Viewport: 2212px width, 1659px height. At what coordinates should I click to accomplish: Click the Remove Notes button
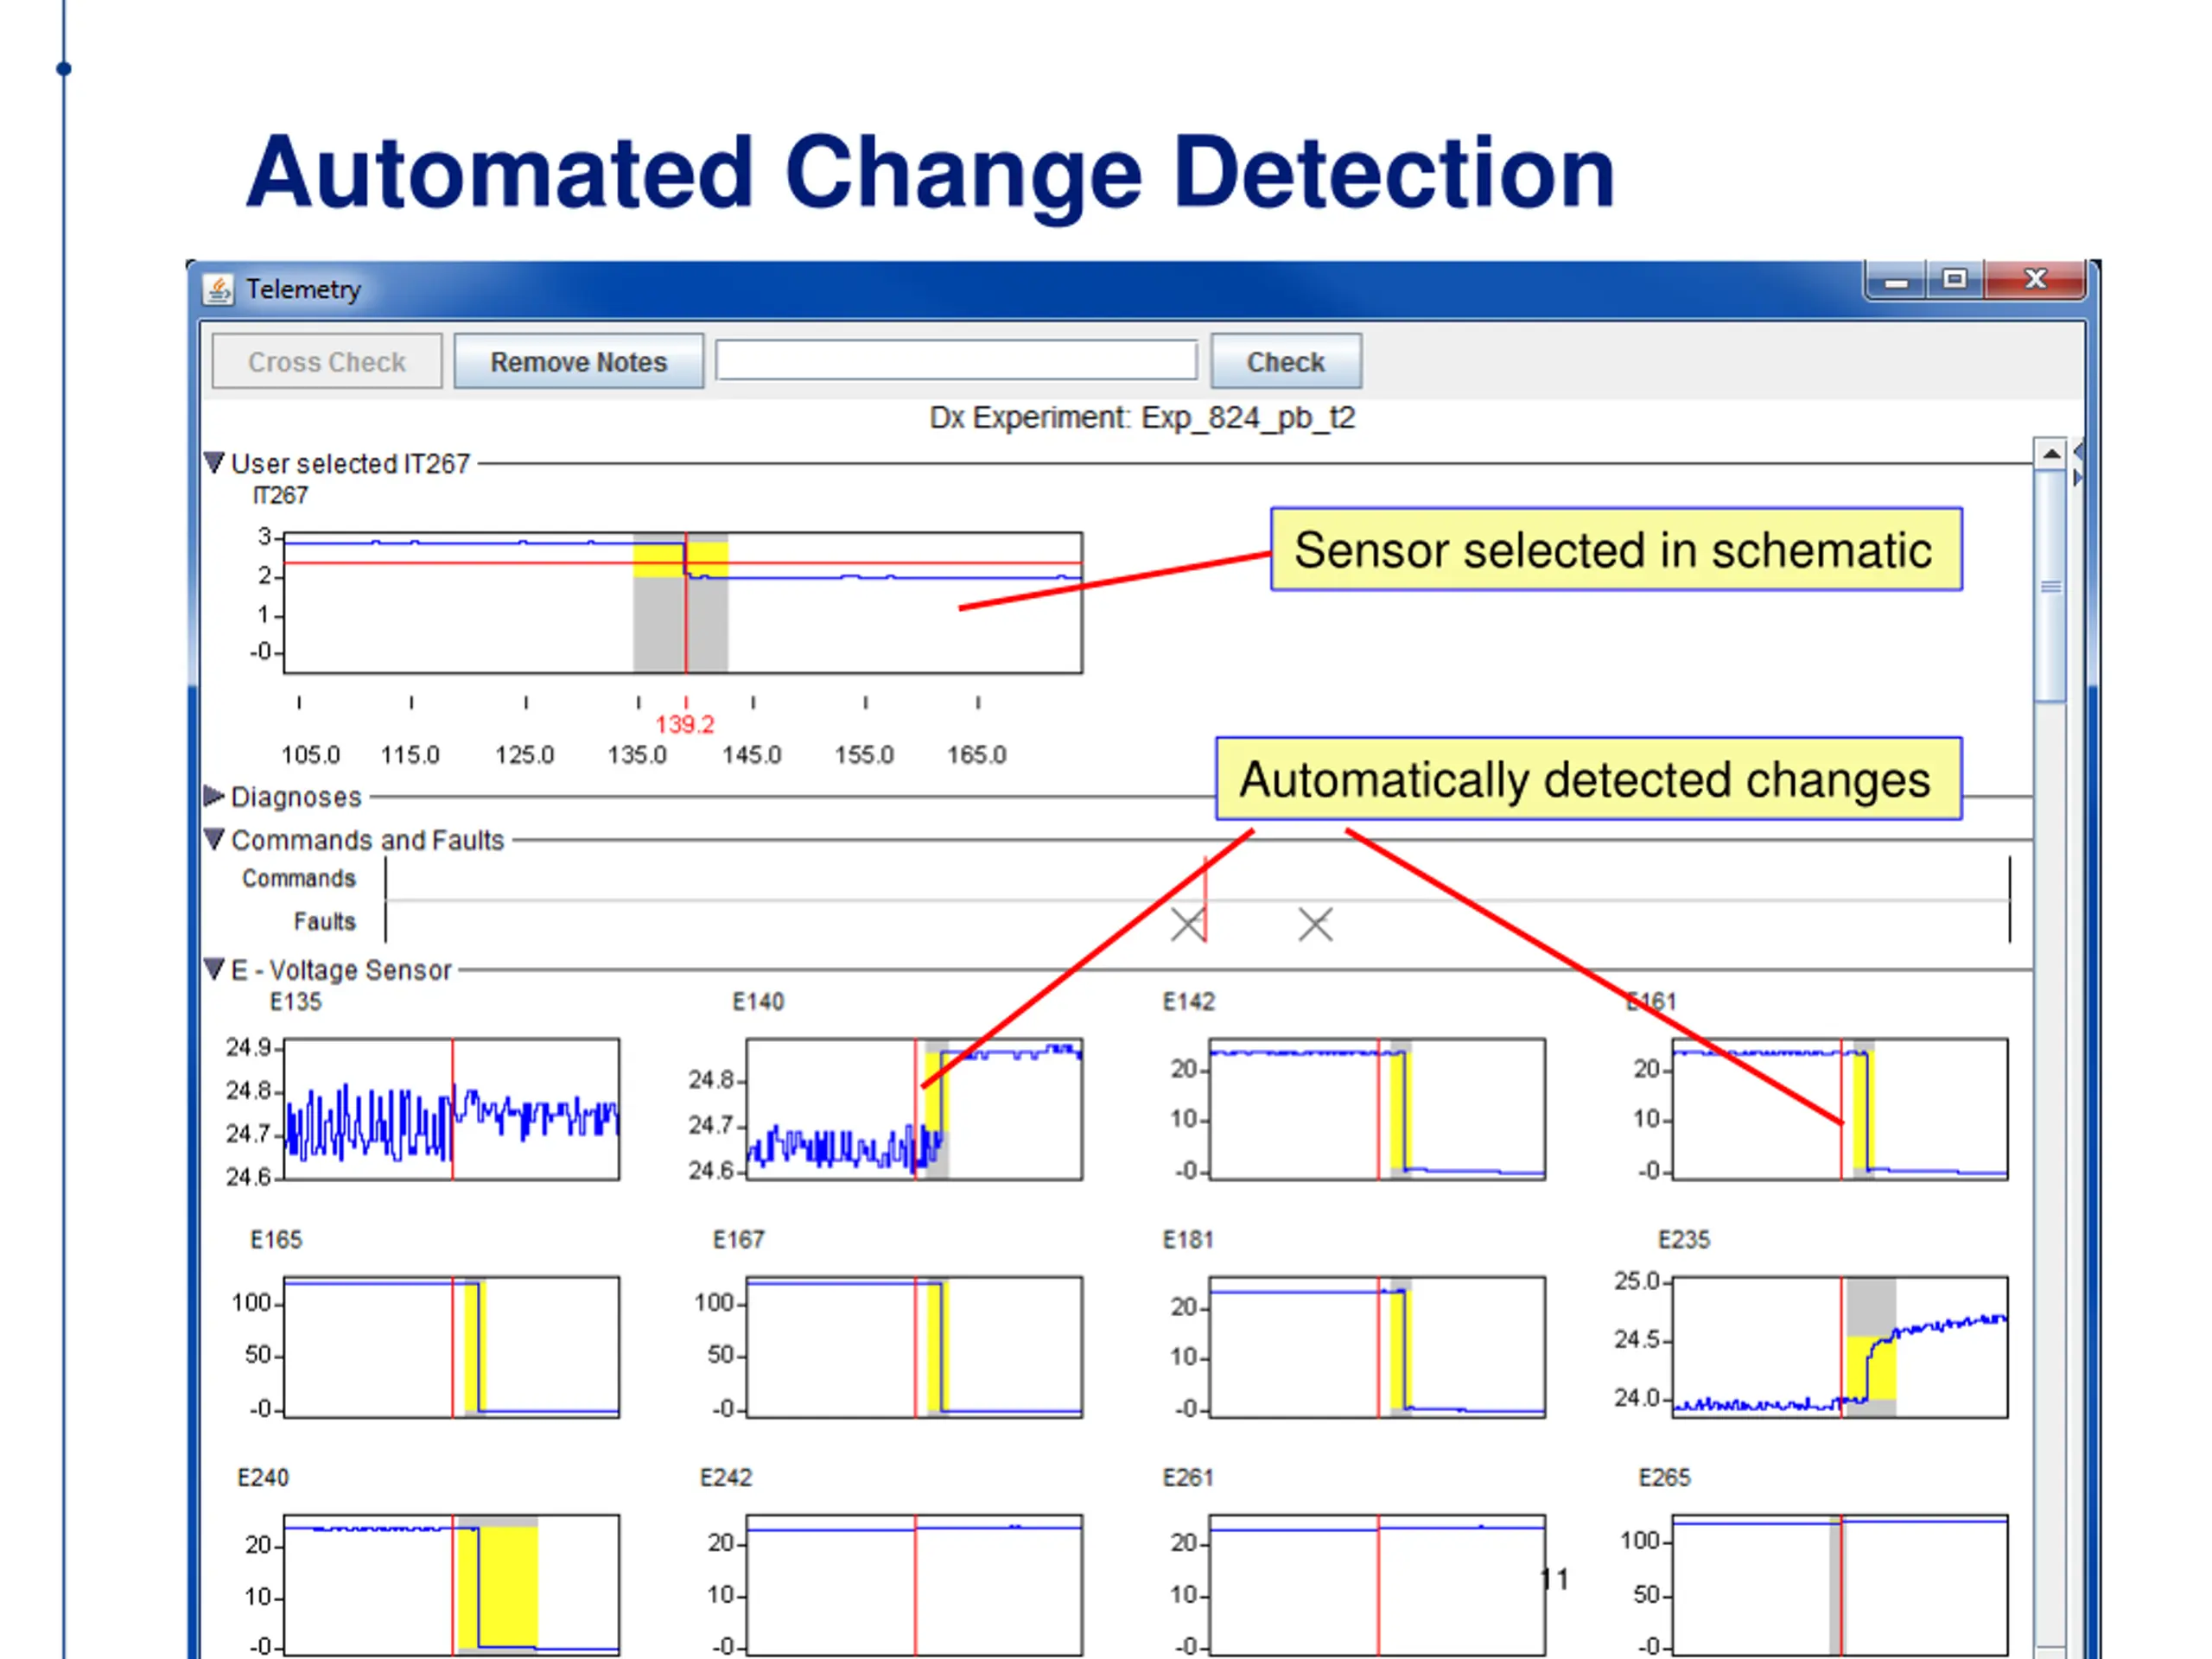(x=578, y=361)
